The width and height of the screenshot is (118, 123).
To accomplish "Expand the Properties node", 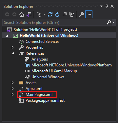I will pos(13,47).
